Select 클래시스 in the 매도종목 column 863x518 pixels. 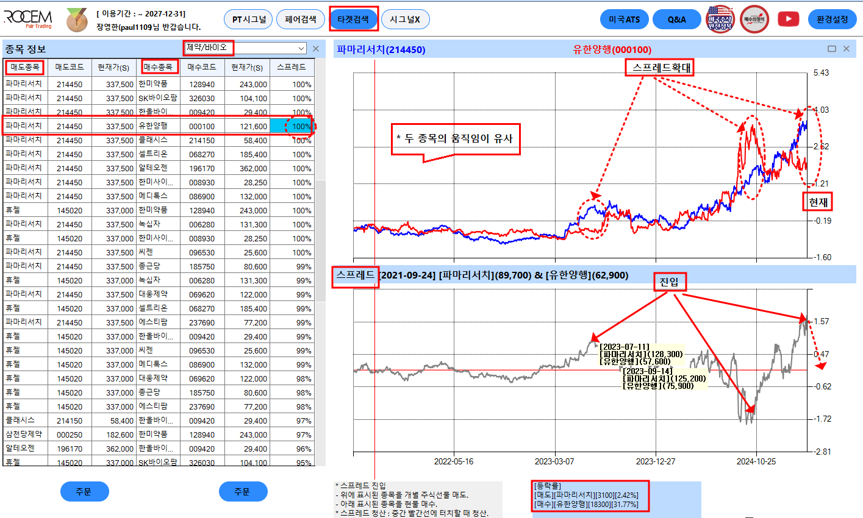click(25, 420)
